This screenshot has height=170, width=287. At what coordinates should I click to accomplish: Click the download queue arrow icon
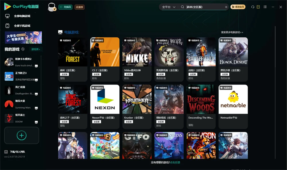6,152
